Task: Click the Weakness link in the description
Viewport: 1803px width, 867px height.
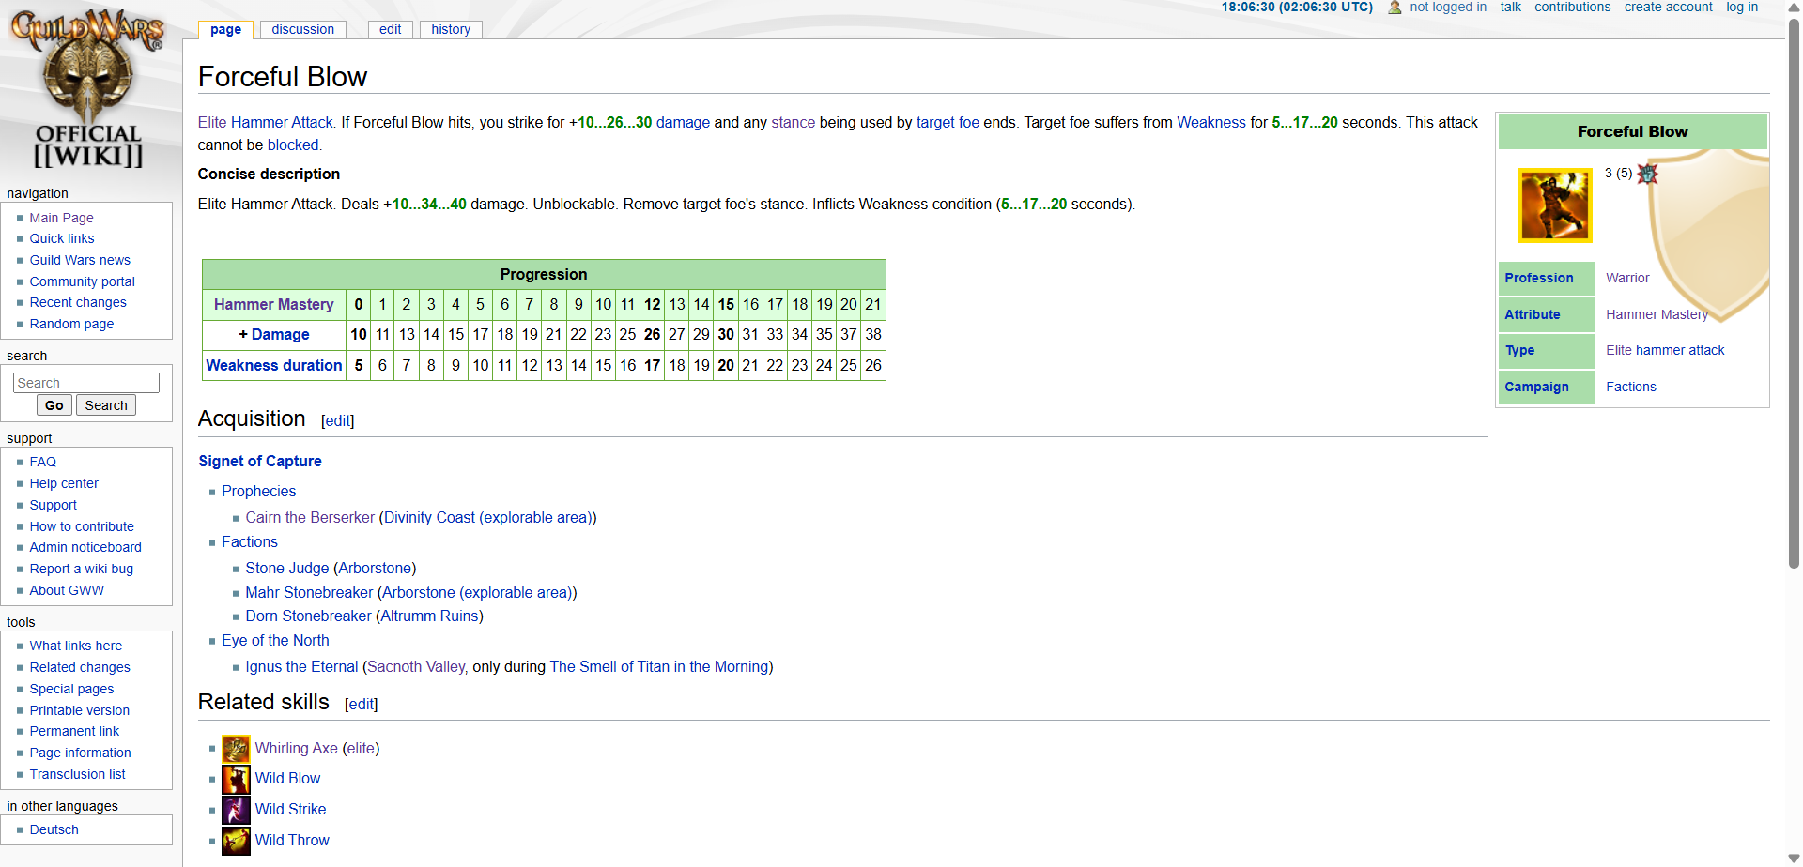Action: pyautogui.click(x=1211, y=123)
